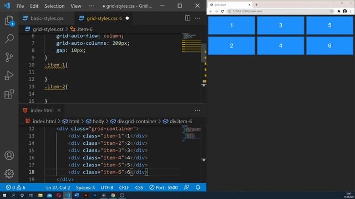The height and width of the screenshot is (199, 355).
Task: Click the CSS editor vertical scrollbar
Action: (204, 53)
